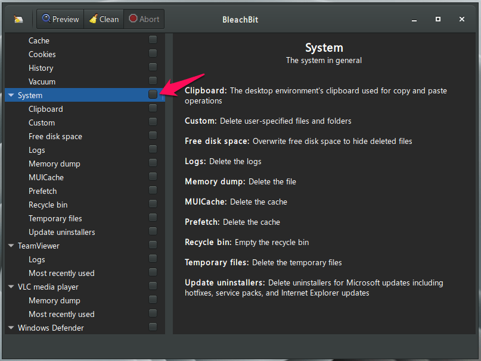Tick Logs checkbox under TeamViewer
Viewport: 481px width, 361px height.
153,259
